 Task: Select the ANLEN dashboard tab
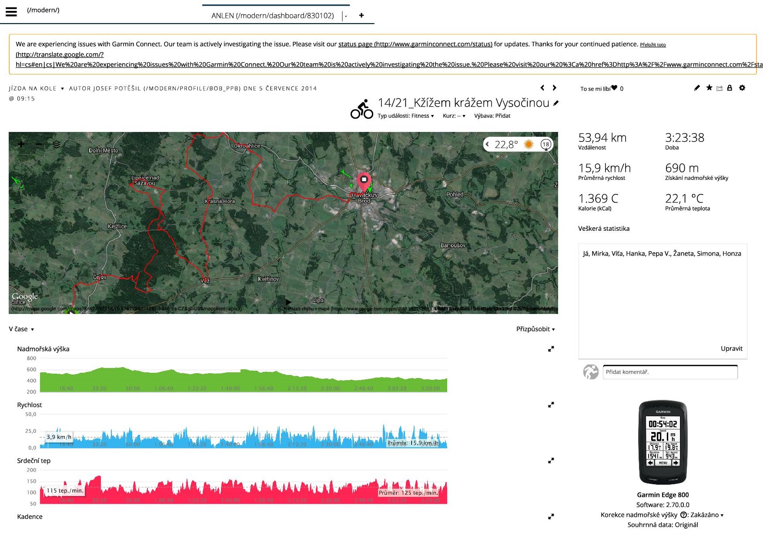(273, 16)
